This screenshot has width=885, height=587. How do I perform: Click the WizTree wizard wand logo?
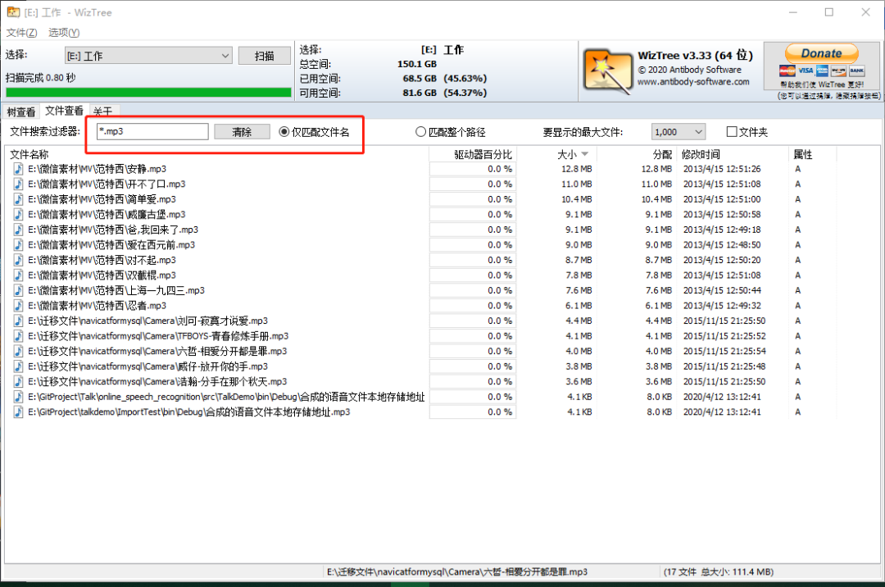pos(607,71)
